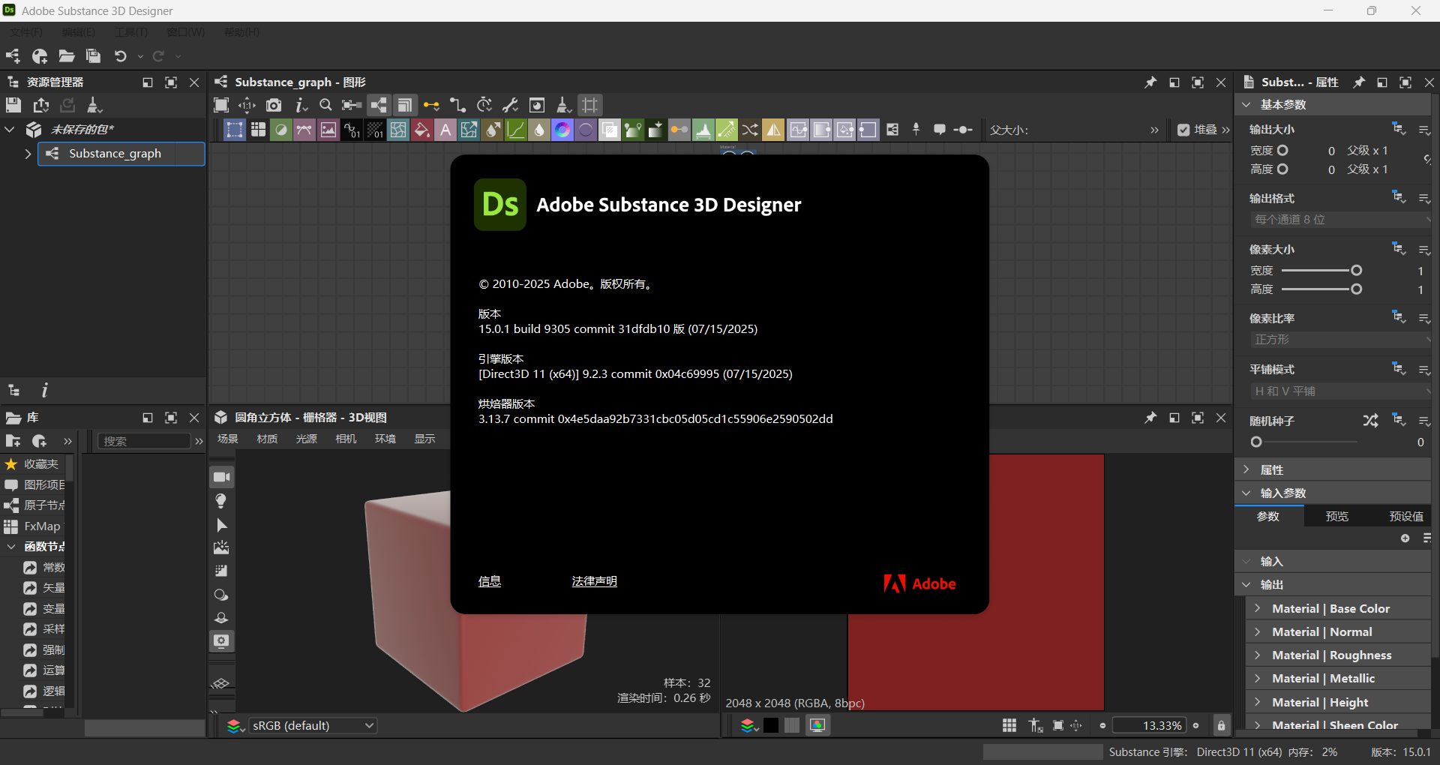Add a Curve node icon
The width and height of the screenshot is (1440, 765).
pos(516,130)
